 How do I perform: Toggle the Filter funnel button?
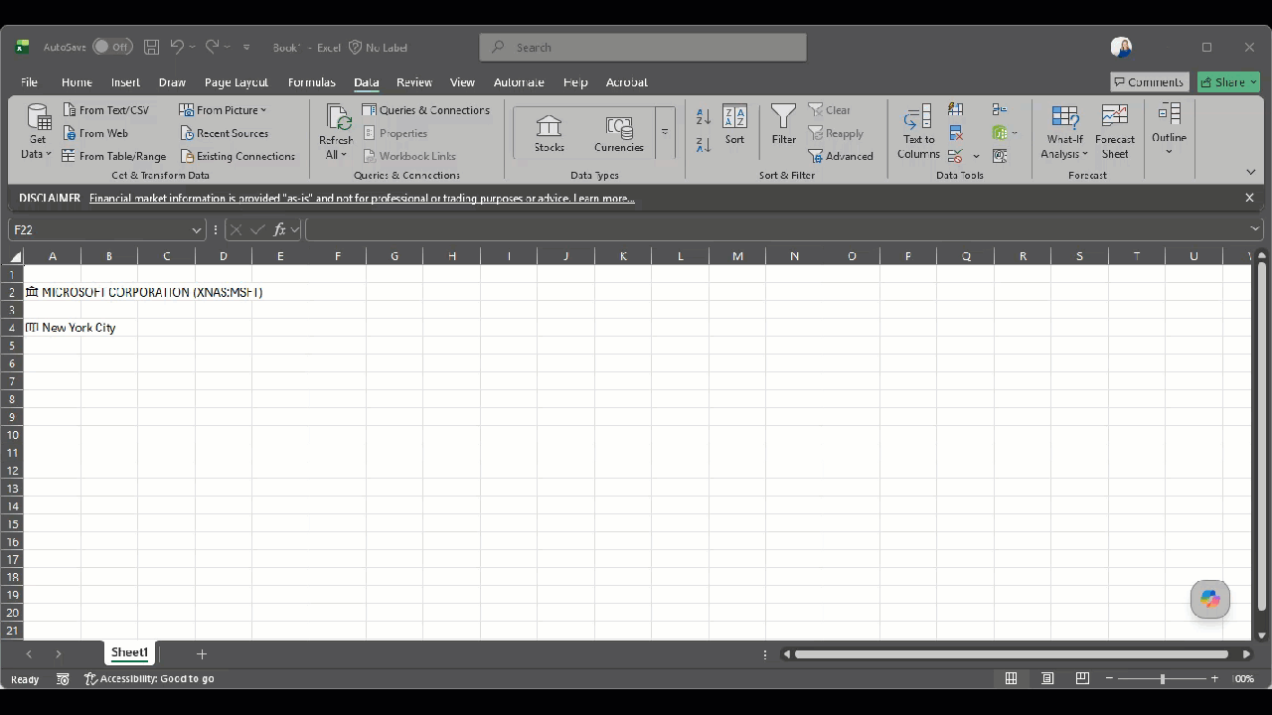coord(784,125)
